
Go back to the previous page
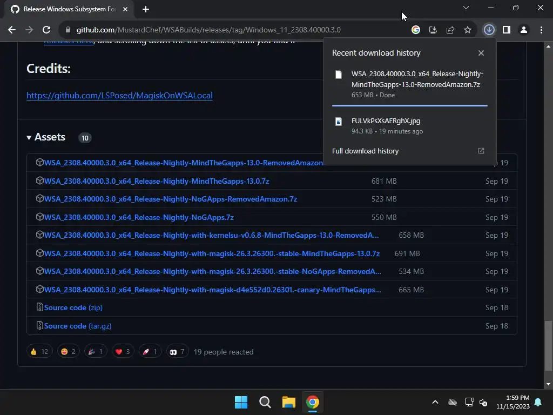pyautogui.click(x=12, y=30)
